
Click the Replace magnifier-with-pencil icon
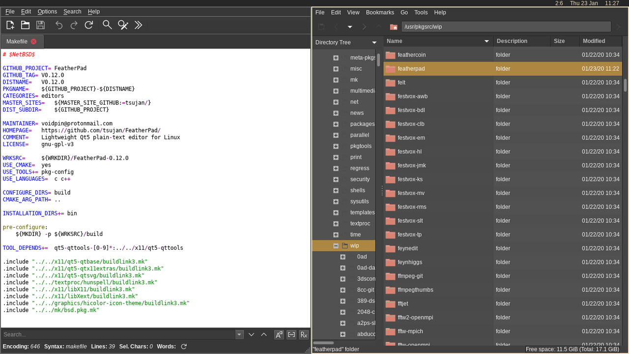click(x=123, y=25)
